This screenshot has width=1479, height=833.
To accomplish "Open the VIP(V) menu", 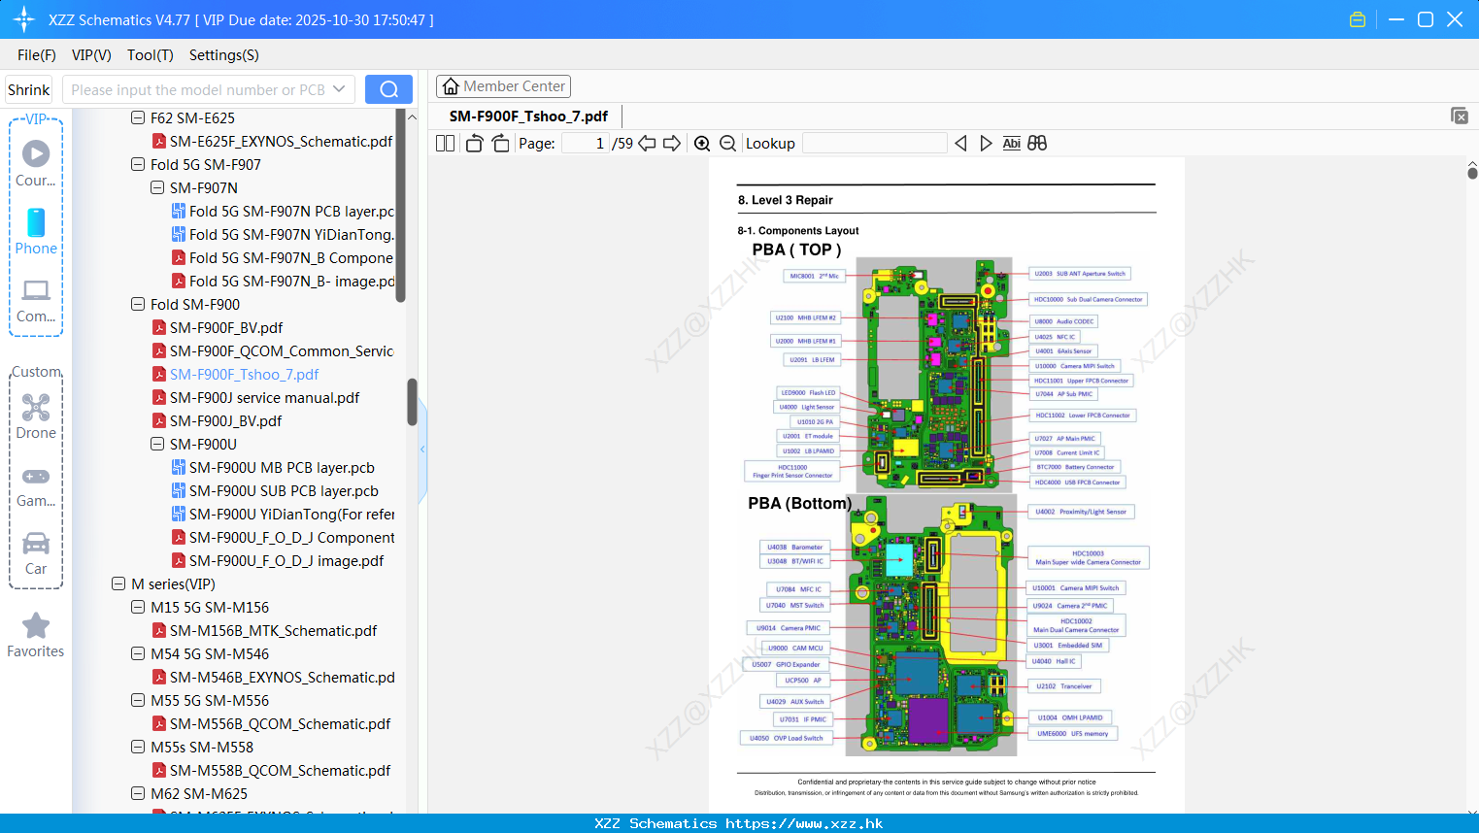I will tap(91, 55).
